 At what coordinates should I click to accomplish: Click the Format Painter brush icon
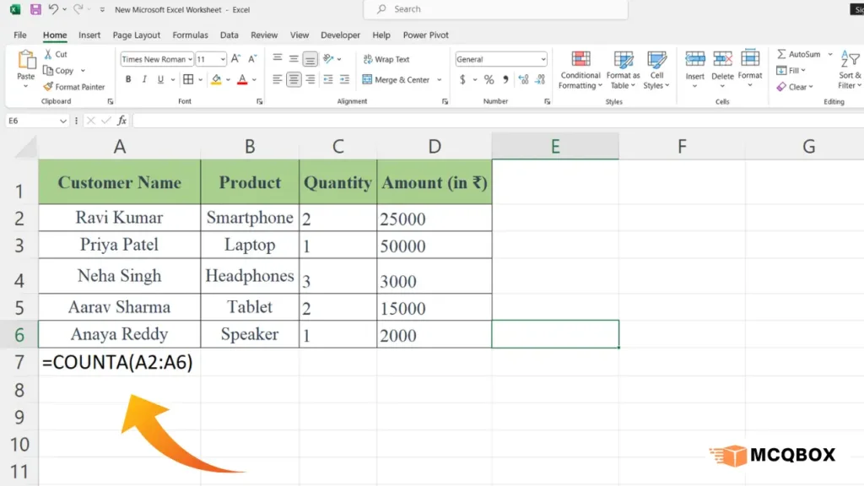tap(48, 87)
